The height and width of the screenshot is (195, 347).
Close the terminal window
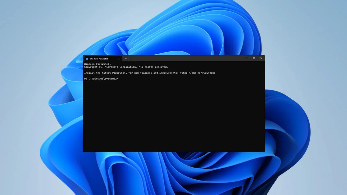pos(261,58)
